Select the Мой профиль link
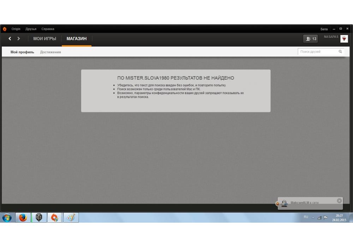The width and height of the screenshot is (353, 247). pos(22,52)
